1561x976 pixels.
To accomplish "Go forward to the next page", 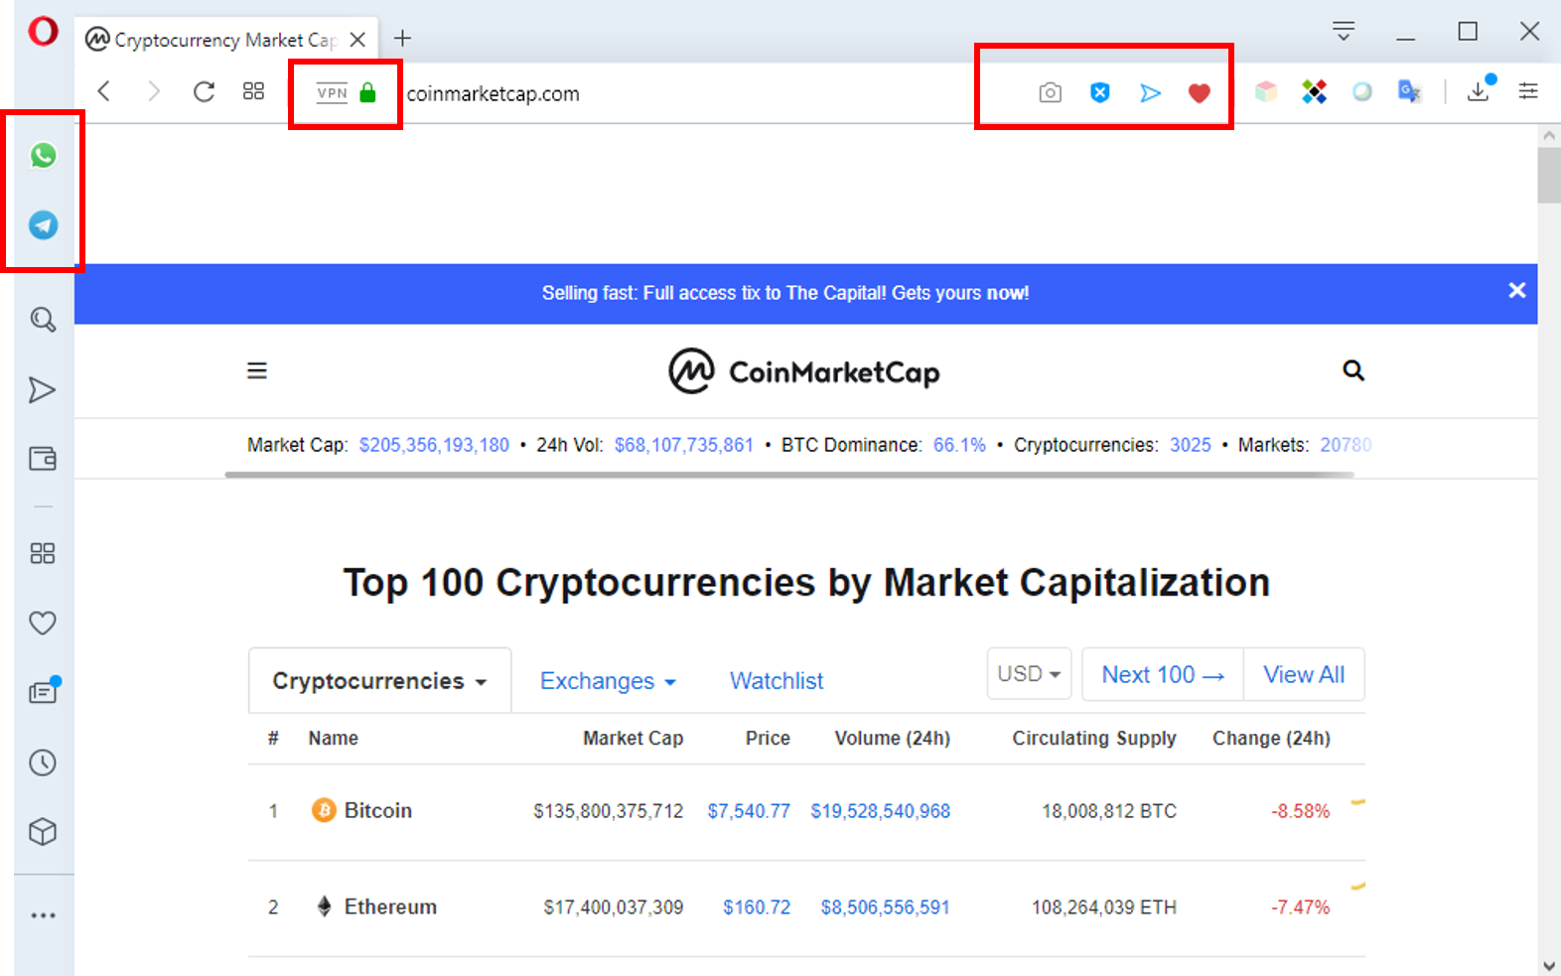I will [x=154, y=92].
